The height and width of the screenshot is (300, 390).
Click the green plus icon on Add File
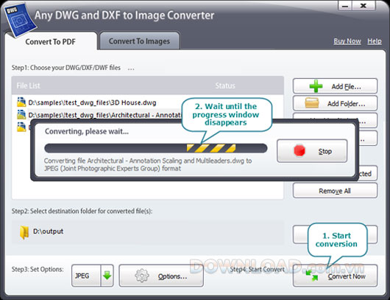tap(316, 86)
